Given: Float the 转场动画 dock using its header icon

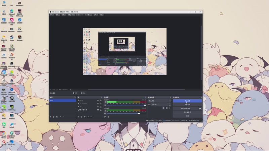Looking at the screenshot, I should pos(170,97).
